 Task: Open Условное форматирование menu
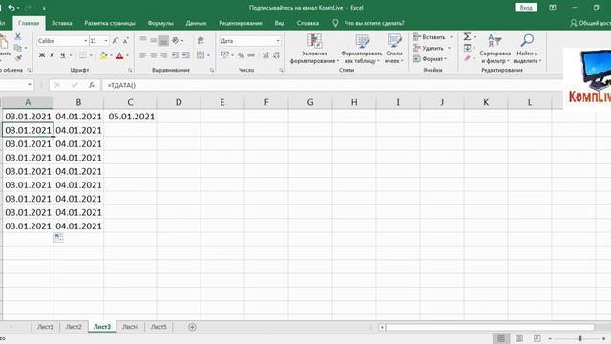[x=314, y=49]
